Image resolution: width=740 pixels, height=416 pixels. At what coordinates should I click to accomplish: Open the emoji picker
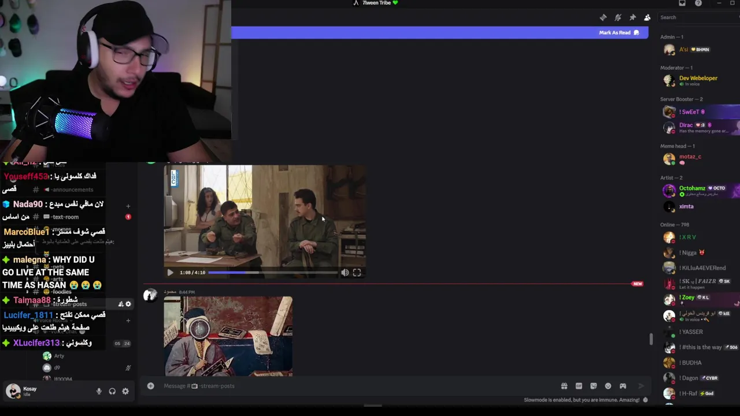click(608, 386)
